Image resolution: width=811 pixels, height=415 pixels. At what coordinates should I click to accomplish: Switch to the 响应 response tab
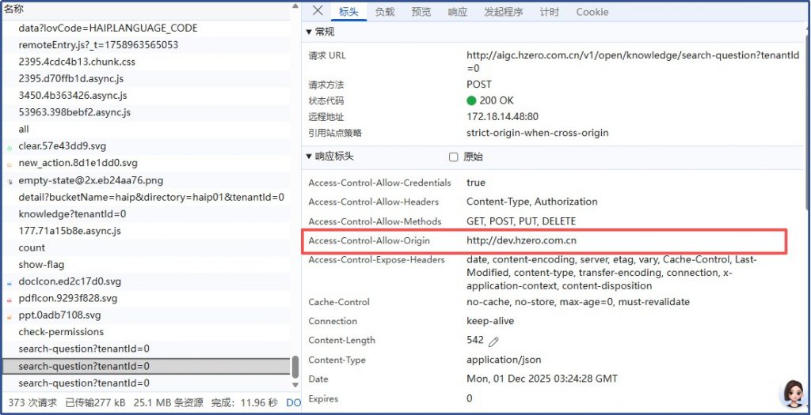[457, 12]
